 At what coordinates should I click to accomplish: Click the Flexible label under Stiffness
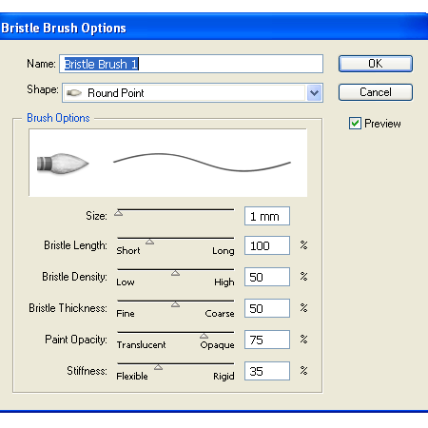tap(132, 377)
